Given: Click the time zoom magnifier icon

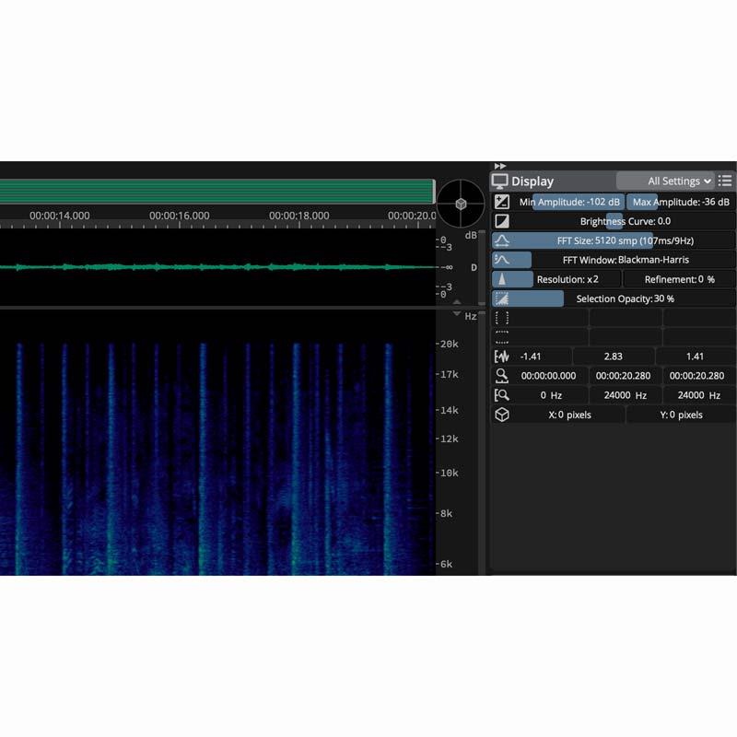Looking at the screenshot, I should pyautogui.click(x=502, y=376).
